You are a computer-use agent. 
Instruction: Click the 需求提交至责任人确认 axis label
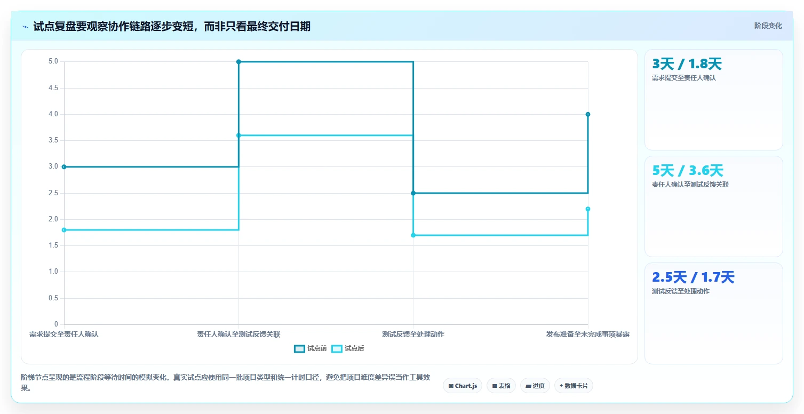point(64,335)
